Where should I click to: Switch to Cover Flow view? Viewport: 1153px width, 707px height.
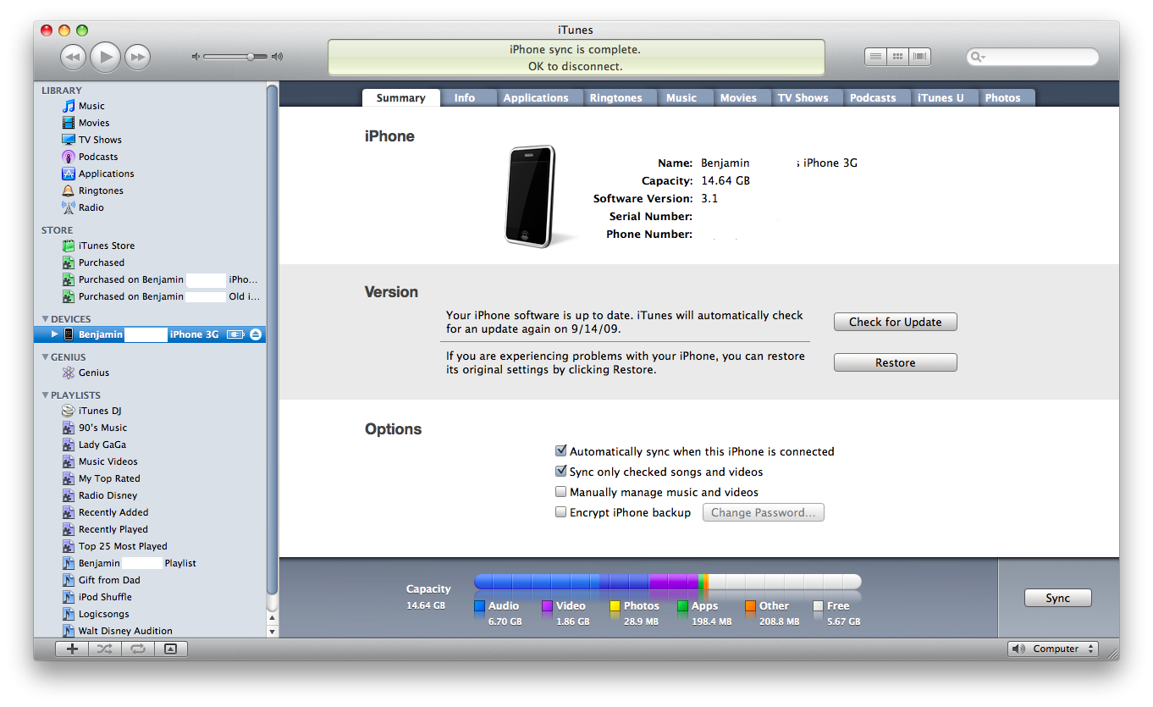coord(919,57)
